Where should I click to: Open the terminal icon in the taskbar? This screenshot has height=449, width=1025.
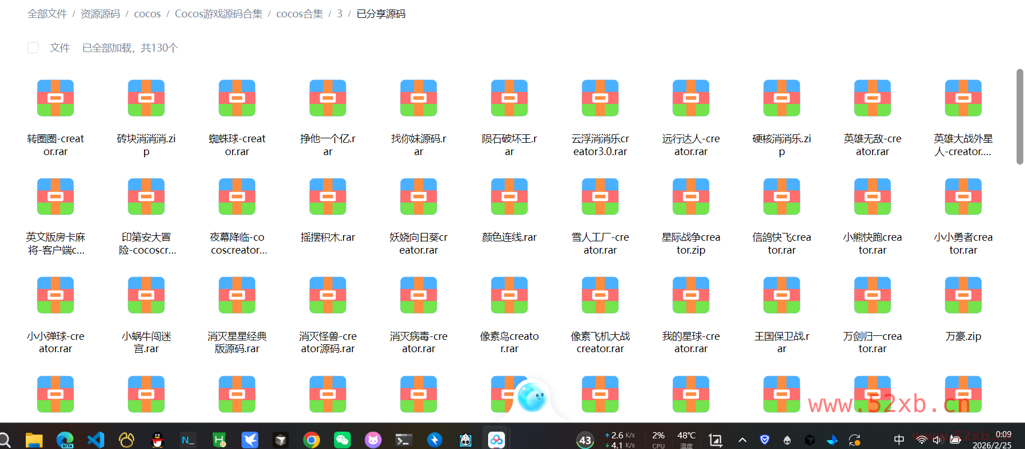(403, 440)
